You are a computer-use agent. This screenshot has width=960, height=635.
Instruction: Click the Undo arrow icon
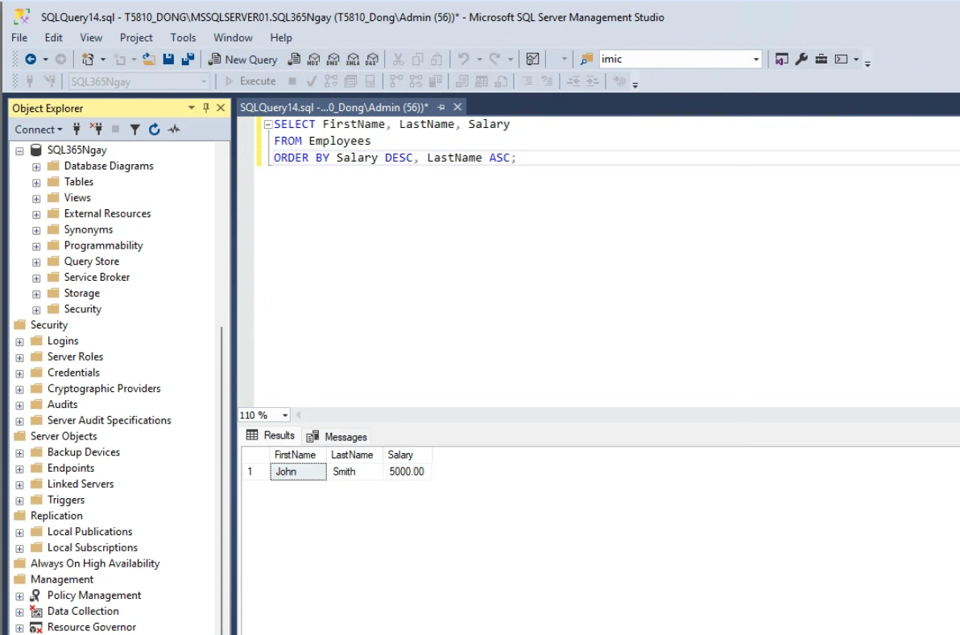(463, 60)
